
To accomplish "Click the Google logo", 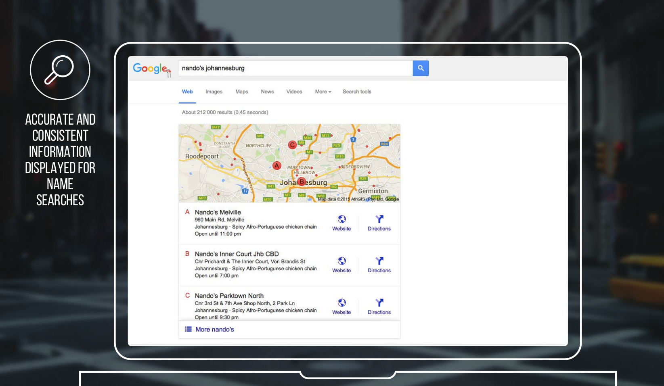I will 150,69.
